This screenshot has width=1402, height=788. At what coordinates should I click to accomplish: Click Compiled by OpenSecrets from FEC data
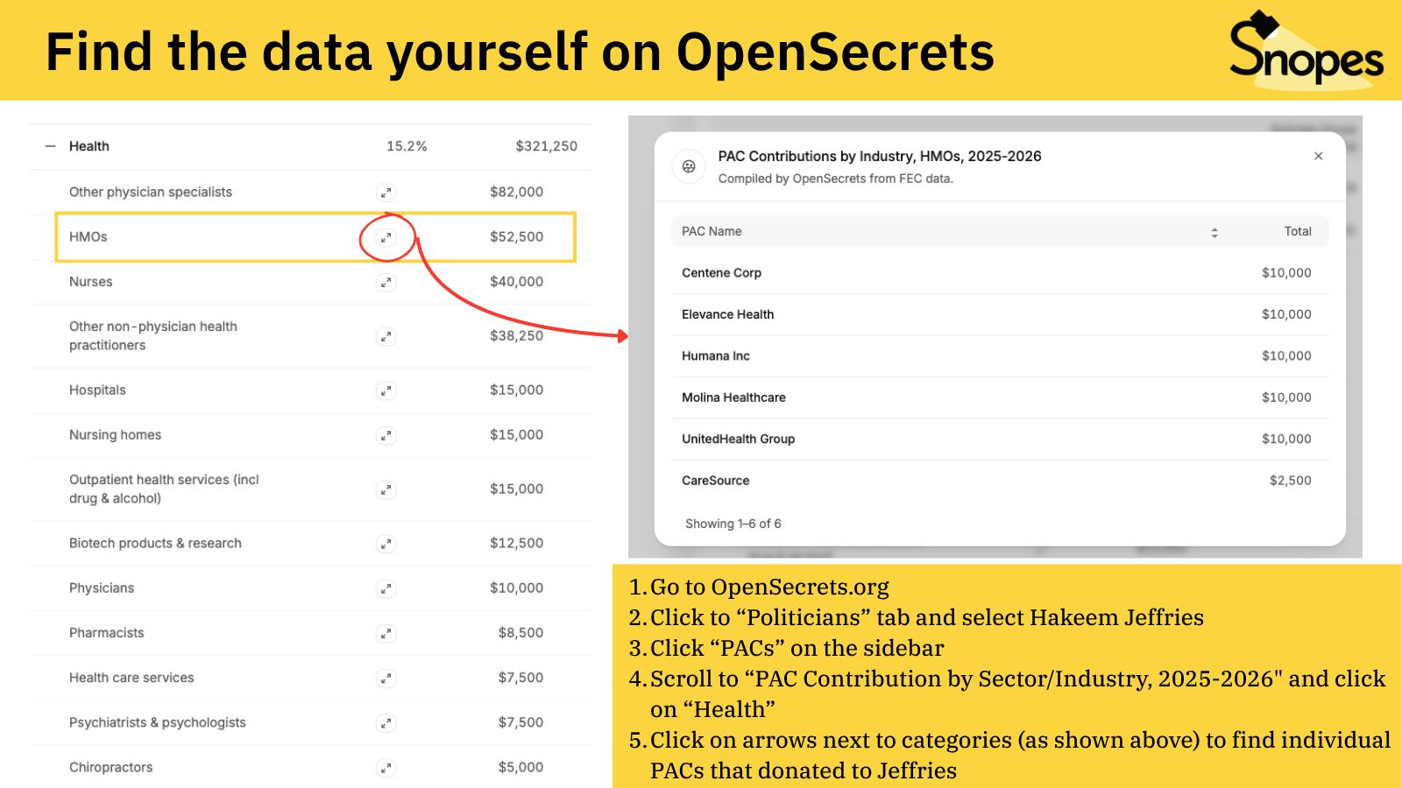coord(836,179)
